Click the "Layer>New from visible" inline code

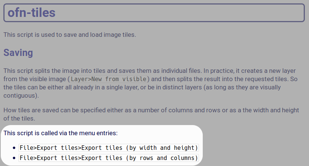pyautogui.click(x=110, y=79)
